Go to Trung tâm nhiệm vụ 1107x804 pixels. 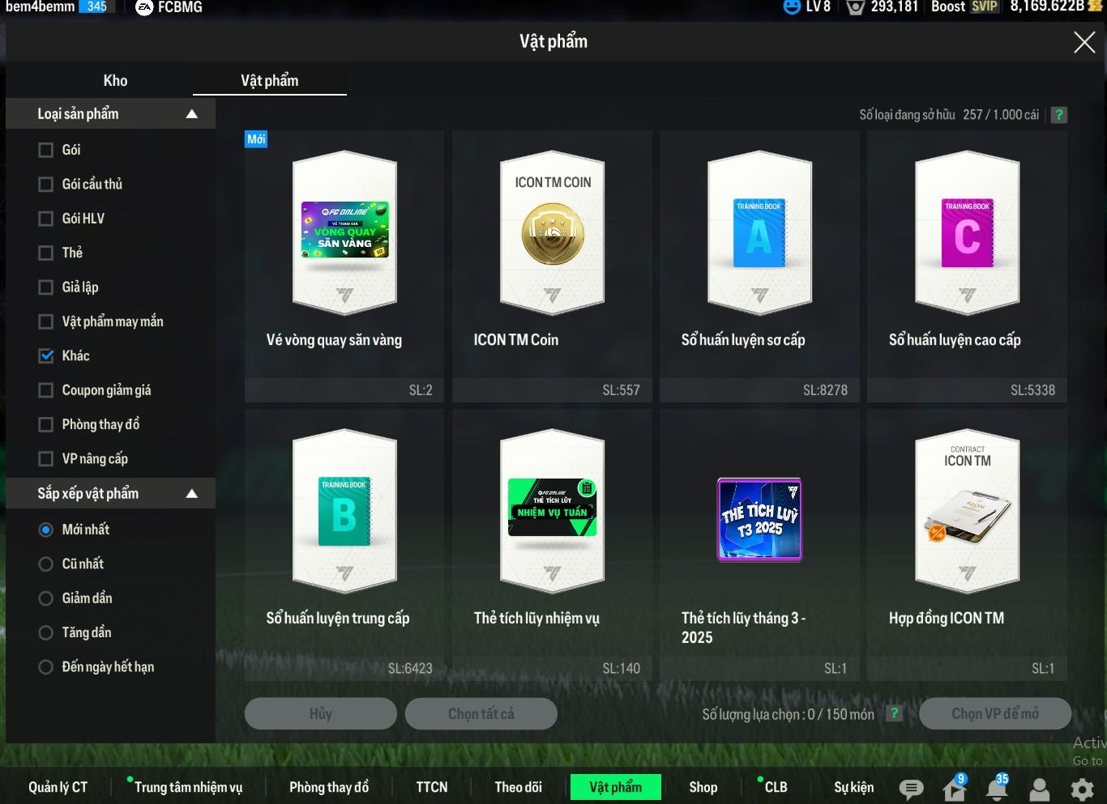[x=188, y=787]
